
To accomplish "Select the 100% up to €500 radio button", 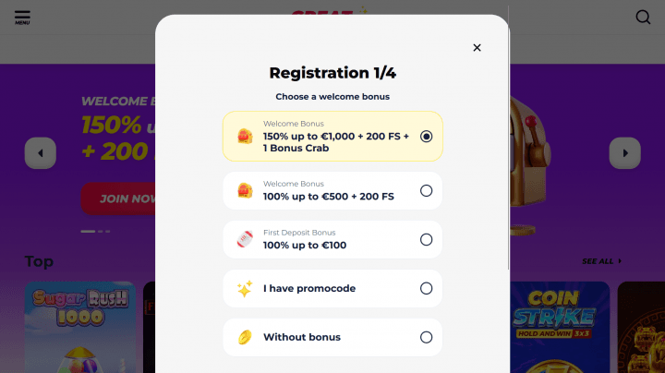I will point(426,191).
